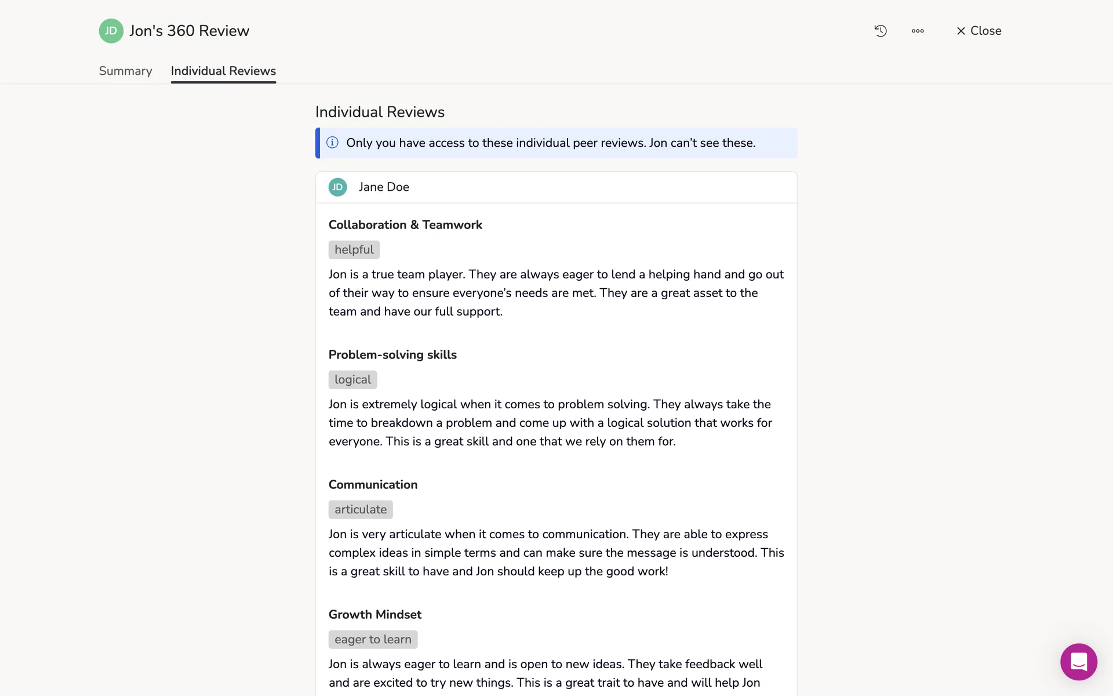Click the Collaboration & Teamwork heading

405,224
